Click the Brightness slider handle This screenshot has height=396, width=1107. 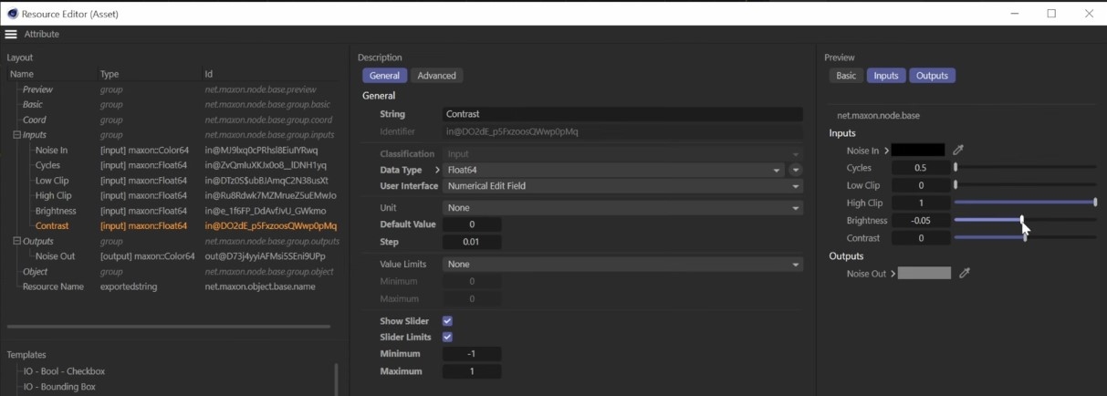click(1021, 220)
